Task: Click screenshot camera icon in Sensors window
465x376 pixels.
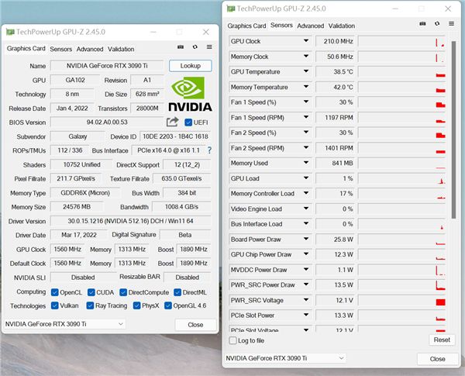Action: coord(422,23)
